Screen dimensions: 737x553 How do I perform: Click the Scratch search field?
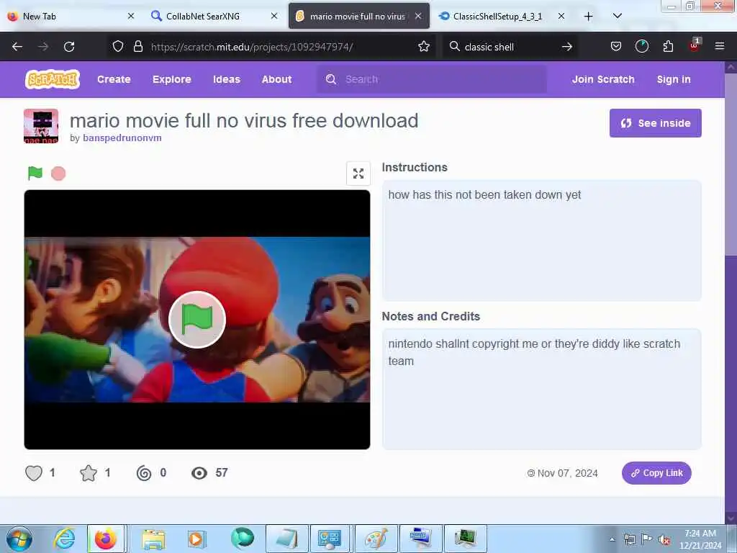432,79
